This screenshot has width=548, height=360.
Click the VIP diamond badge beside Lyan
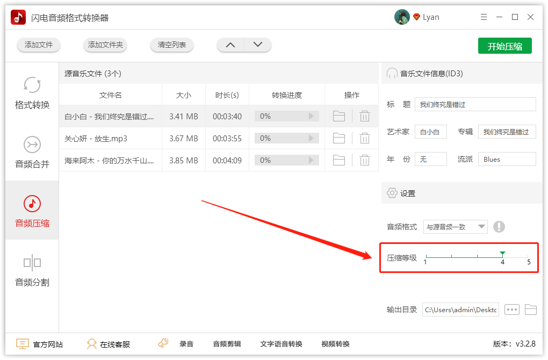pos(416,17)
